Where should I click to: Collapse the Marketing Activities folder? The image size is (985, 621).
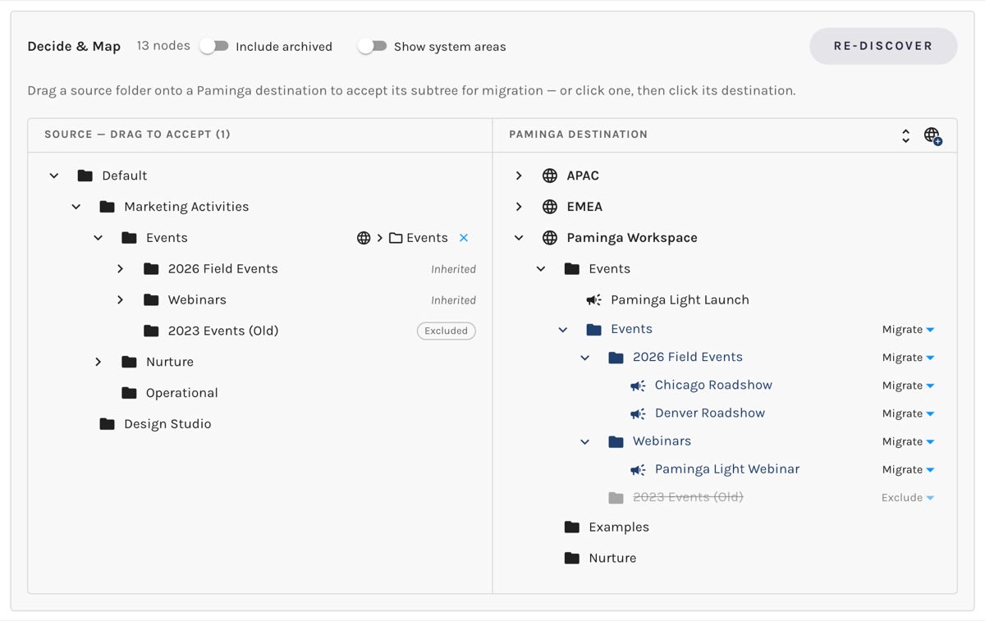[76, 207]
